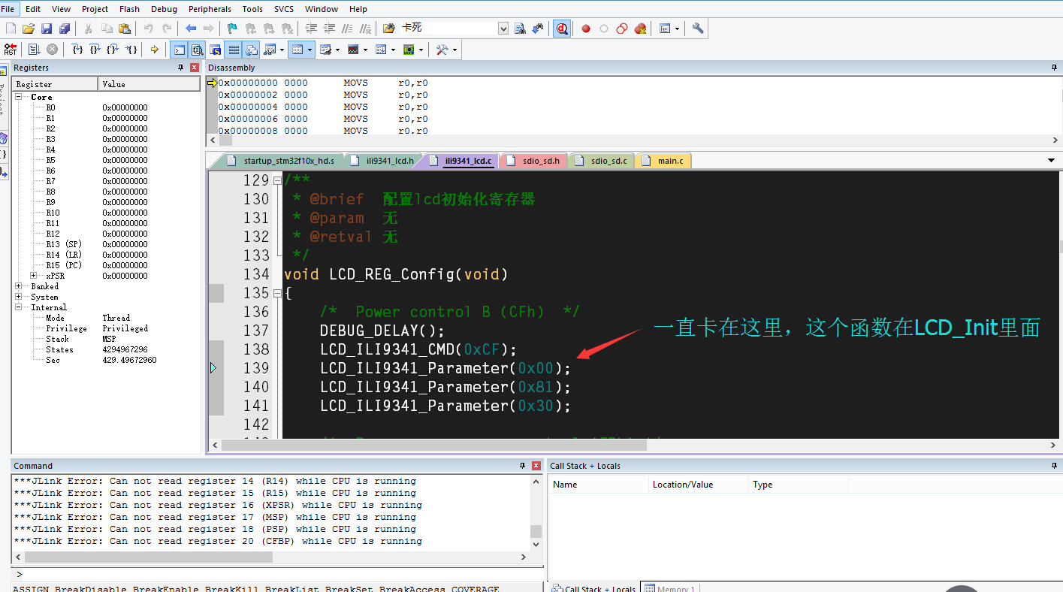The image size is (1063, 592).
Task: Expand the Banked registers group
Action: tap(19, 286)
